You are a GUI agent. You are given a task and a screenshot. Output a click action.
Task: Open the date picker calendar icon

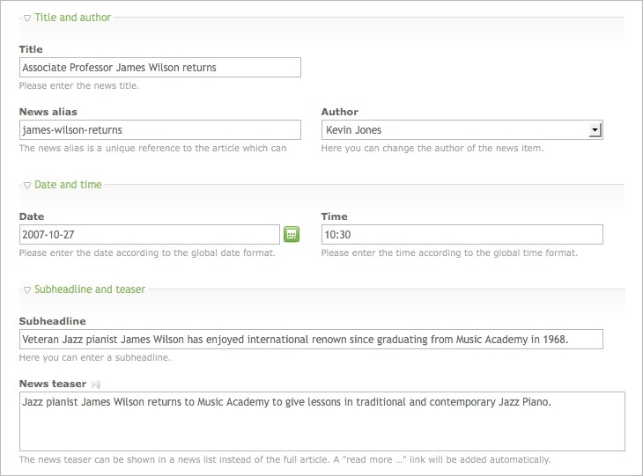(x=292, y=234)
